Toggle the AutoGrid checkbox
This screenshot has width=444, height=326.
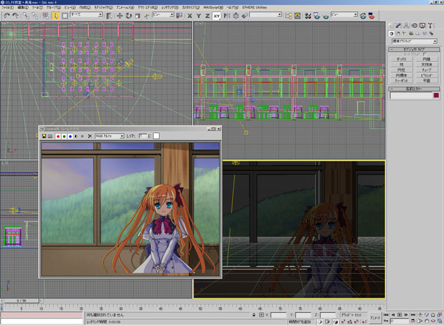click(x=424, y=54)
